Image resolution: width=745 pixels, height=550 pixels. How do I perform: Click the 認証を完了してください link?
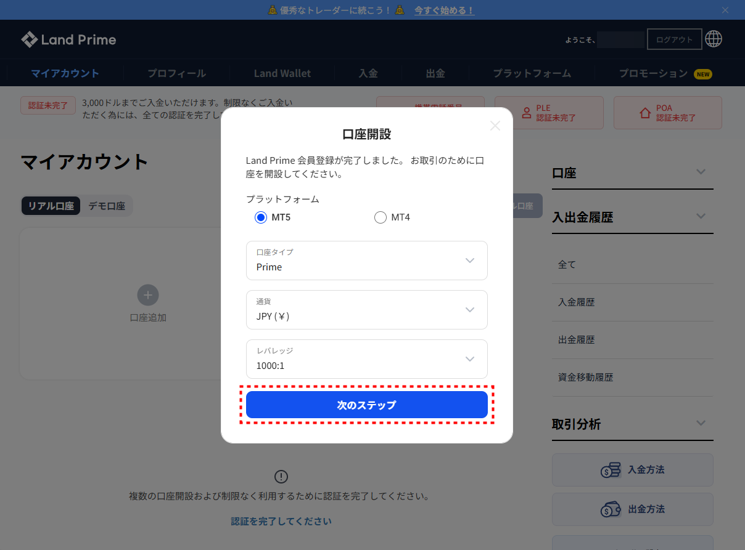pos(281,522)
